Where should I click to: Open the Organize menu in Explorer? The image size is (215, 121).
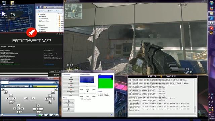41,11
